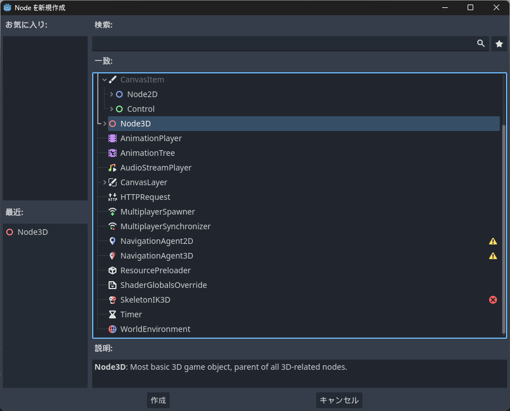Screen dimensions: 510x411
Task: Select the MultiplayerSynchronizer row
Action: click(x=304, y=226)
